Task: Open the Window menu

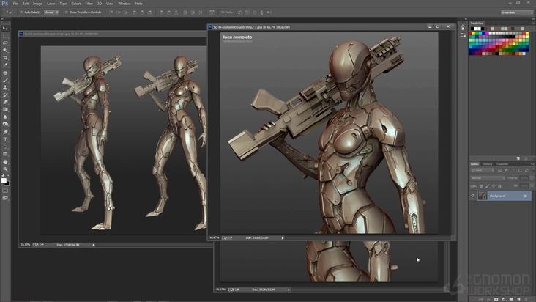Action: point(124,4)
